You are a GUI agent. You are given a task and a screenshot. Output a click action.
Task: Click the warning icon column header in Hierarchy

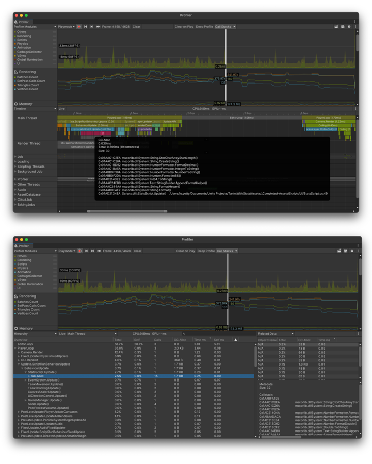tap(236, 340)
